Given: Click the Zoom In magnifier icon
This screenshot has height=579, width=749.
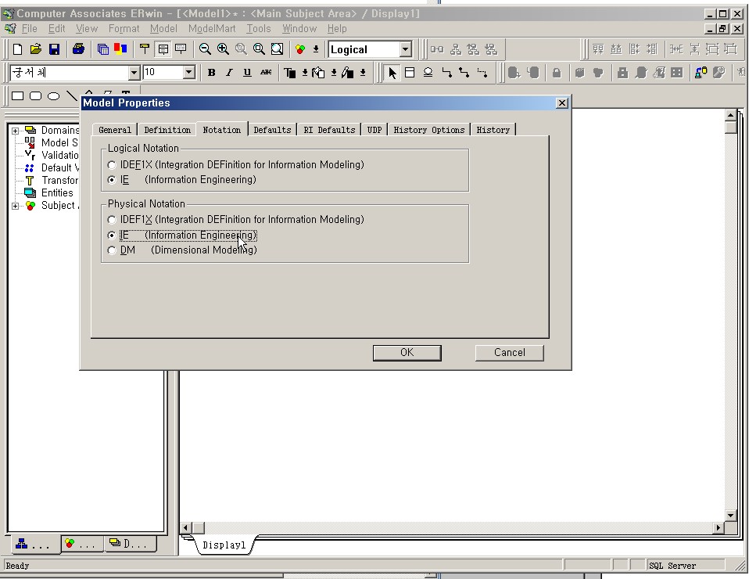Looking at the screenshot, I should [x=223, y=49].
